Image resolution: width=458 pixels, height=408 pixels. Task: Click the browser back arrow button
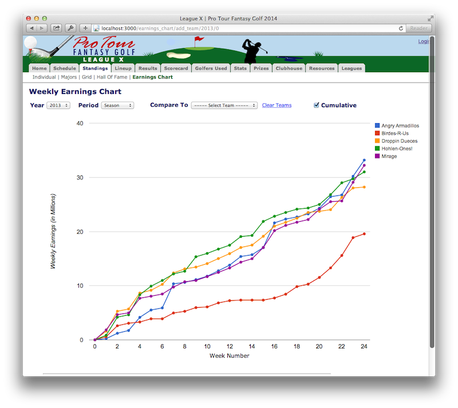31,28
